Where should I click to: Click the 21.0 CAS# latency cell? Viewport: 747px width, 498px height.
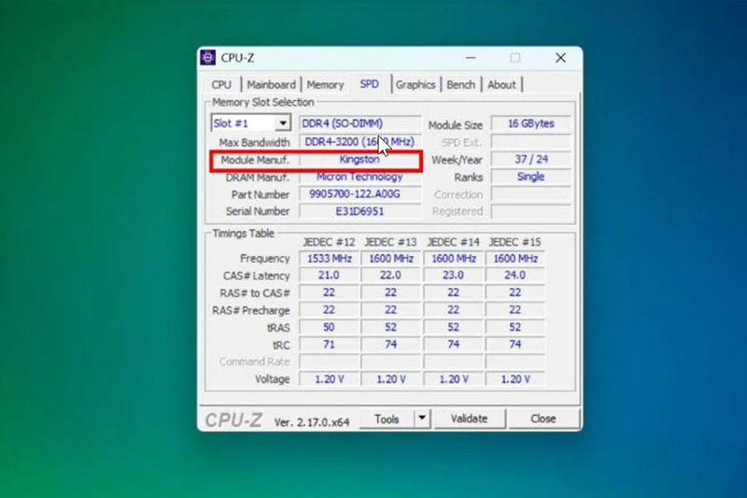330,276
